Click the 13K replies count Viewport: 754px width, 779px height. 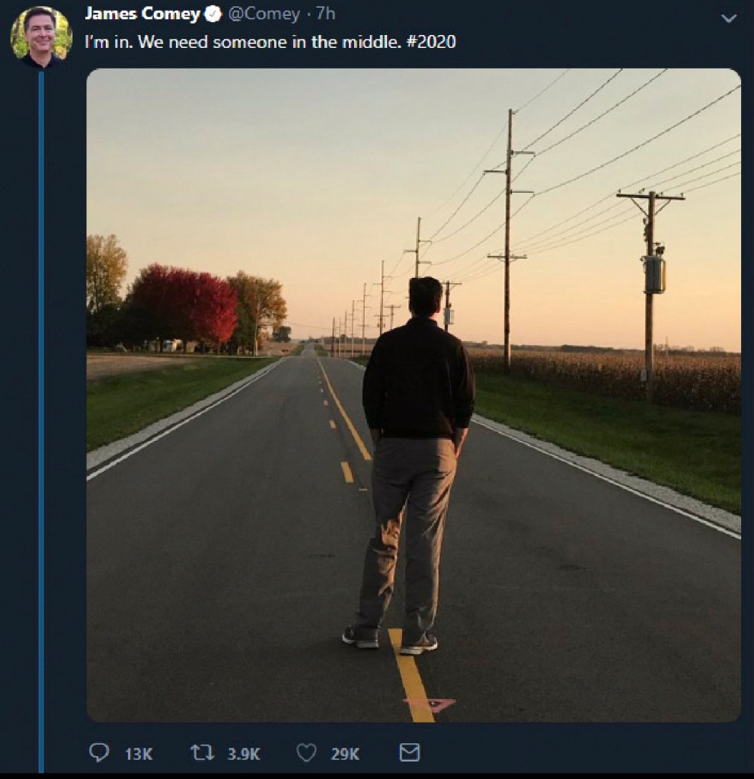pos(138,754)
